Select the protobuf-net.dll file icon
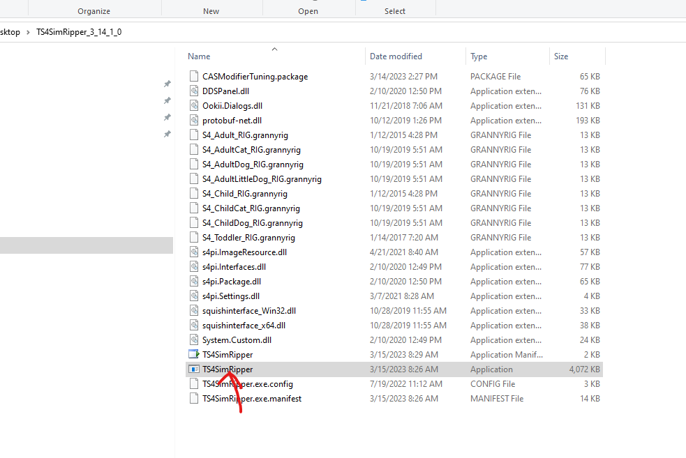 coord(193,120)
